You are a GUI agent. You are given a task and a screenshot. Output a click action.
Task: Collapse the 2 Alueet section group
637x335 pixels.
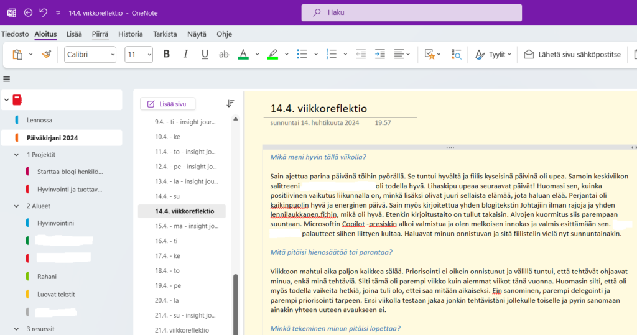(x=16, y=206)
